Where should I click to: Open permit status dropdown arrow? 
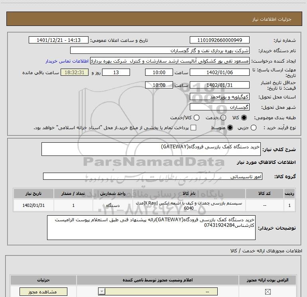(x=102, y=291)
